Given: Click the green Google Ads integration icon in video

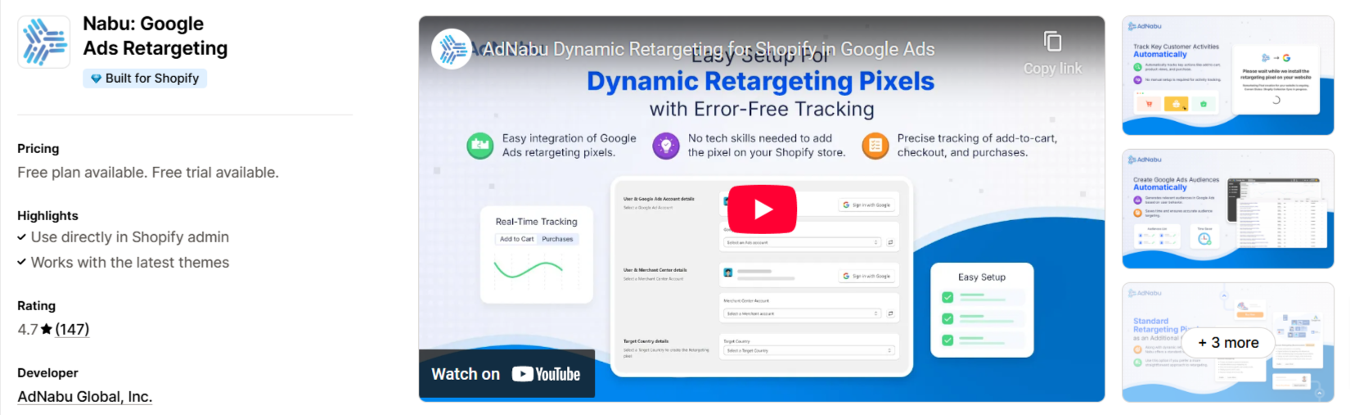Looking at the screenshot, I should 480,146.
